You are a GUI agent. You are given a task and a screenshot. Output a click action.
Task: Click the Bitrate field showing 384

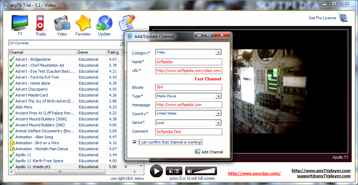189,87
